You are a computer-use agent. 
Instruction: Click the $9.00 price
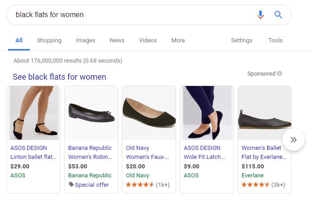pos(191,166)
